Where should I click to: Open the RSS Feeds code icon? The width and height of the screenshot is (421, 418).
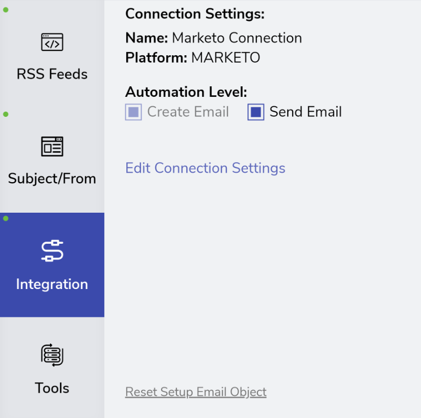tap(52, 42)
